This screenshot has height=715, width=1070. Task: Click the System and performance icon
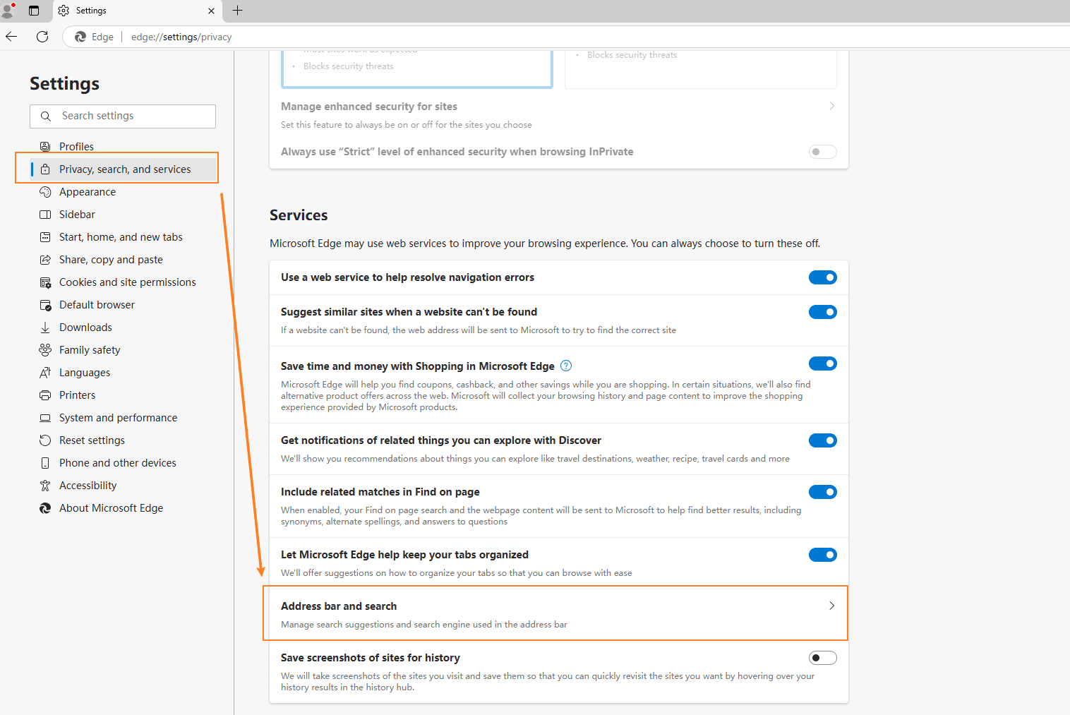pyautogui.click(x=45, y=418)
